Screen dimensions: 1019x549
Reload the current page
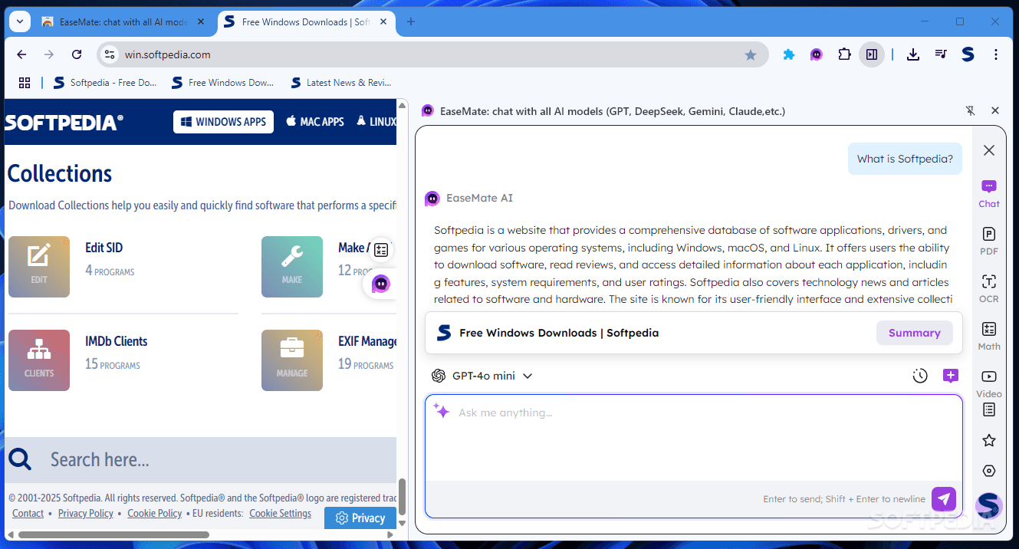[77, 54]
